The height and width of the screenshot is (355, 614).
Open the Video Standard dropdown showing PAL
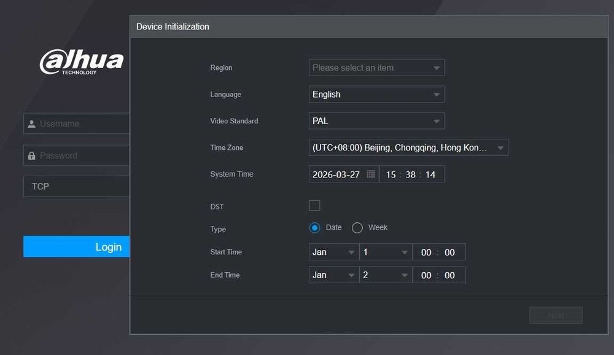tap(376, 121)
